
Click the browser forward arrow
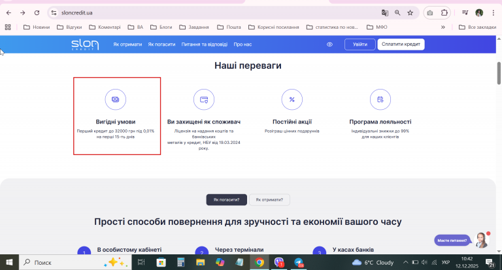point(23,13)
